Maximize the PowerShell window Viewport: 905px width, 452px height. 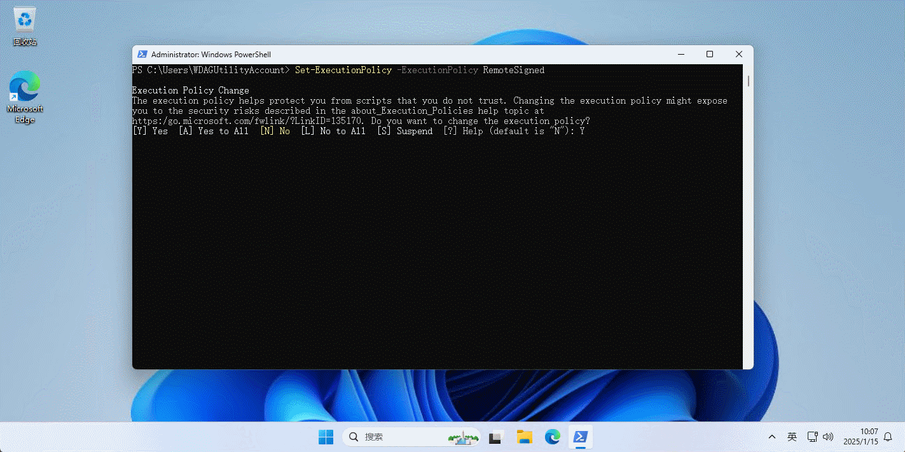coord(710,55)
